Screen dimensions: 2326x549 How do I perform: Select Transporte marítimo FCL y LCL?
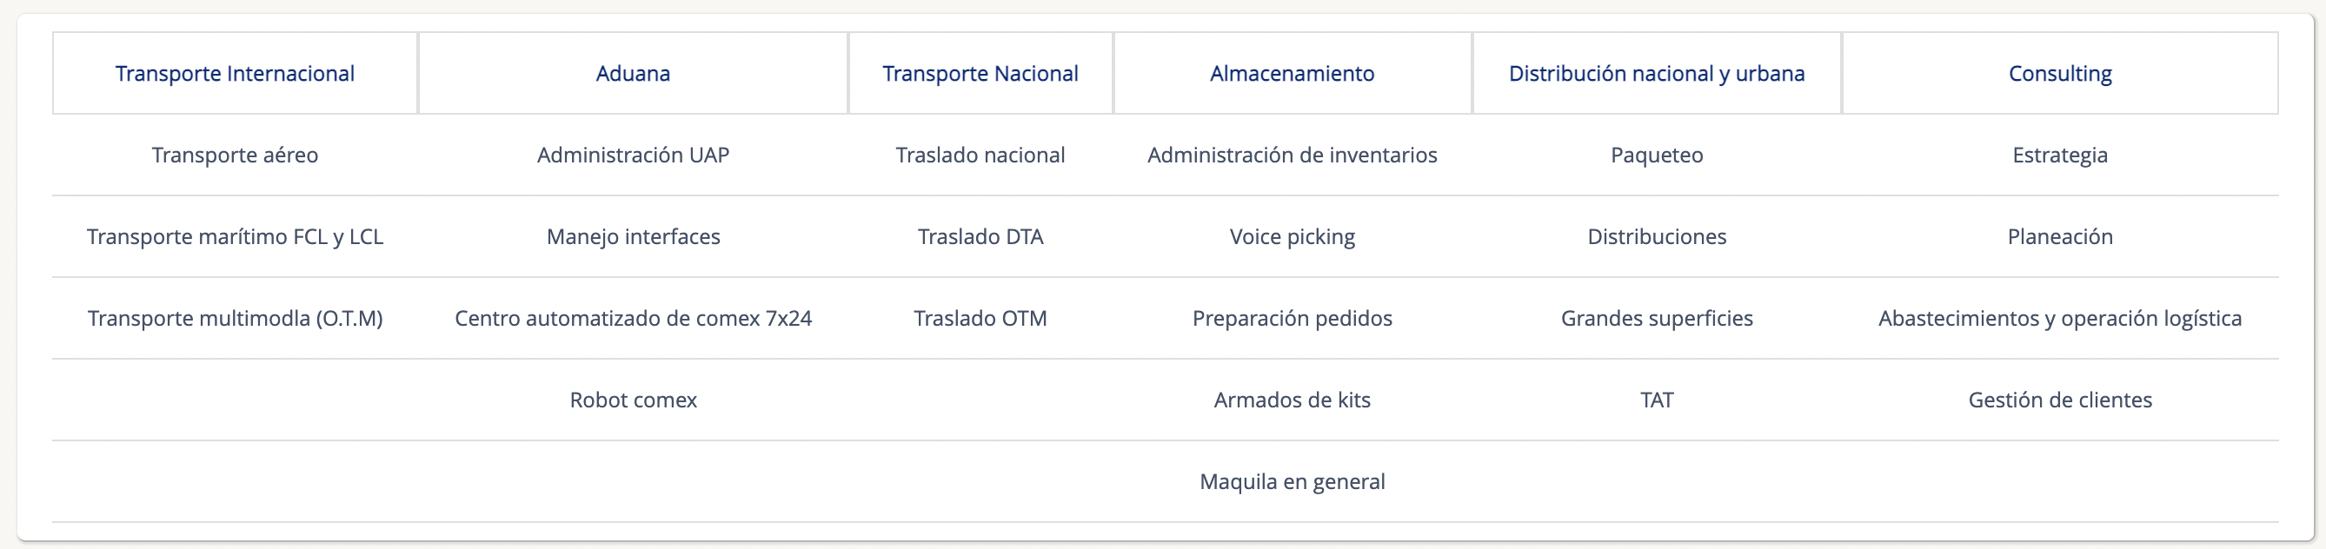235,236
